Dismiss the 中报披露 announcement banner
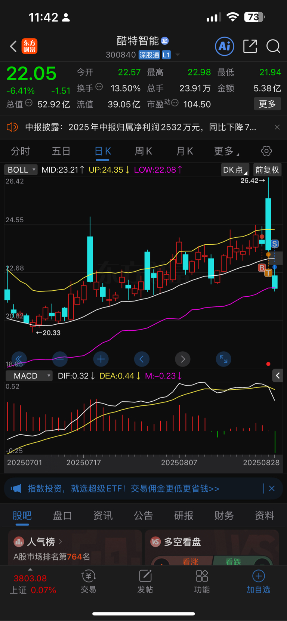 pyautogui.click(x=277, y=127)
